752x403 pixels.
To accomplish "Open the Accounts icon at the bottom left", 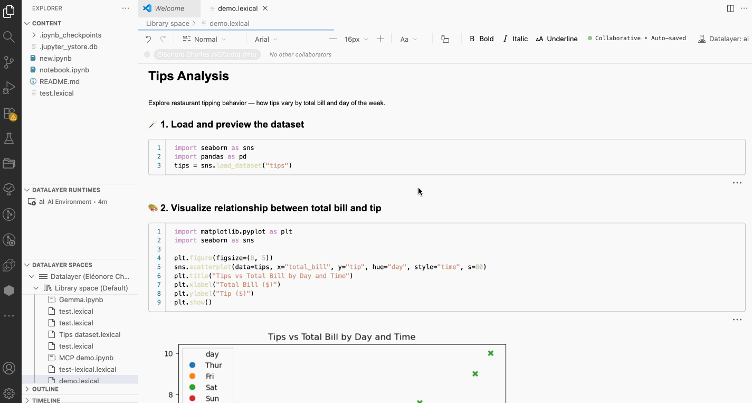I will 11,368.
